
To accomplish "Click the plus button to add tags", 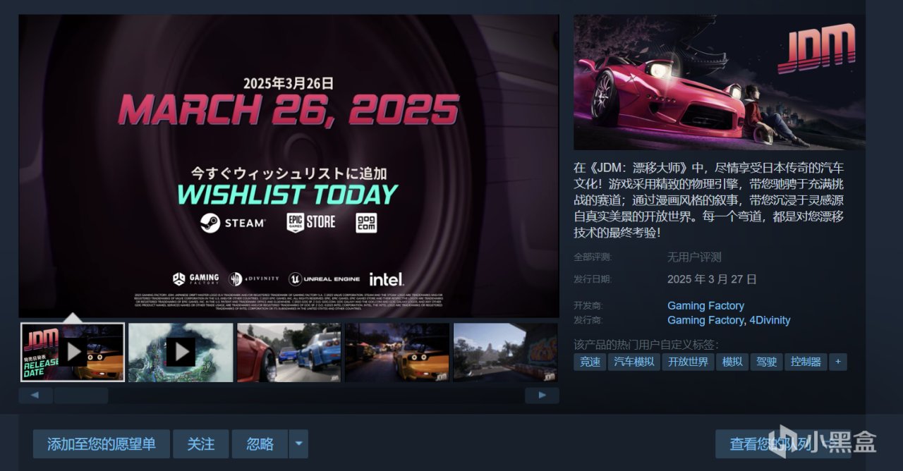I will click(x=837, y=362).
